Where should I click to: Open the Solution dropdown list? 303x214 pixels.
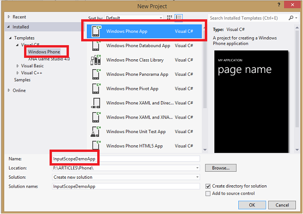click(x=126, y=177)
